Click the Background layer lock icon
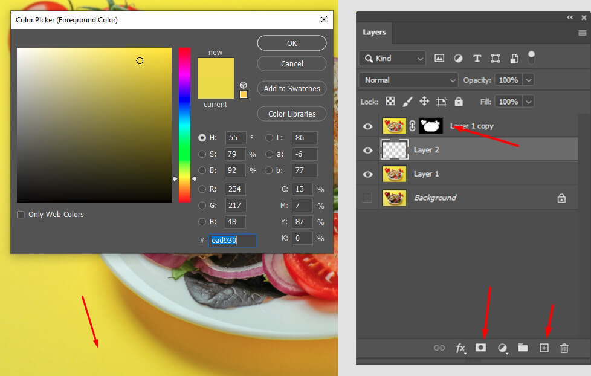Image resolution: width=591 pixels, height=376 pixels. (561, 198)
